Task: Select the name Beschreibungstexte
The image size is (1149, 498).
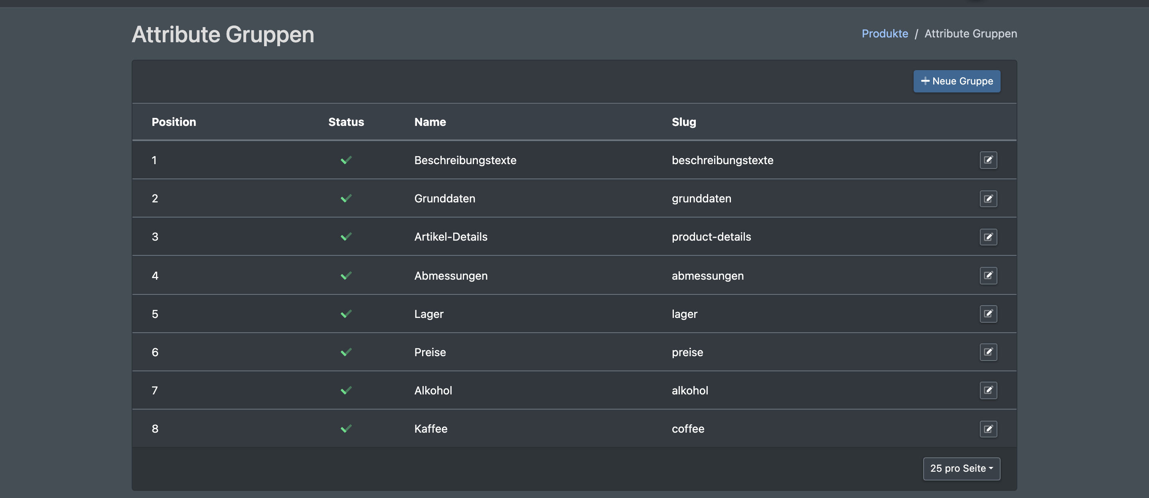Action: (x=465, y=161)
